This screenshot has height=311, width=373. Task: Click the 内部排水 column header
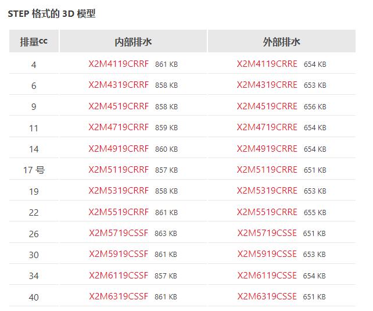(x=133, y=41)
